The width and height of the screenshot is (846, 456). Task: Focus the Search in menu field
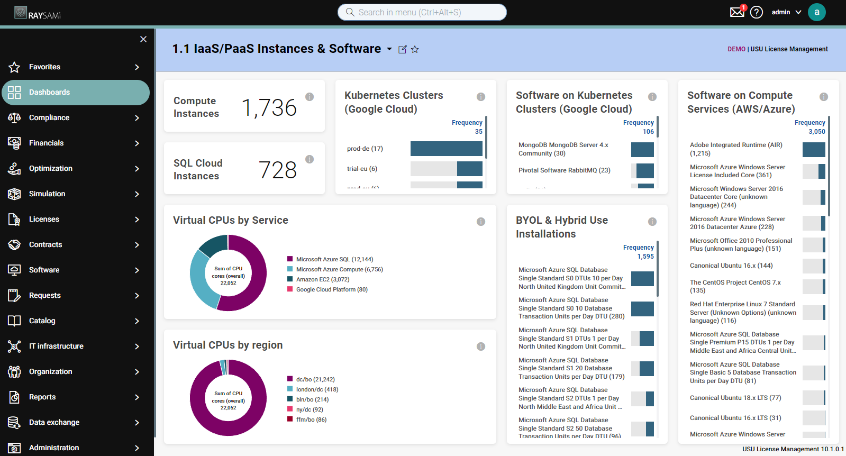tap(422, 12)
